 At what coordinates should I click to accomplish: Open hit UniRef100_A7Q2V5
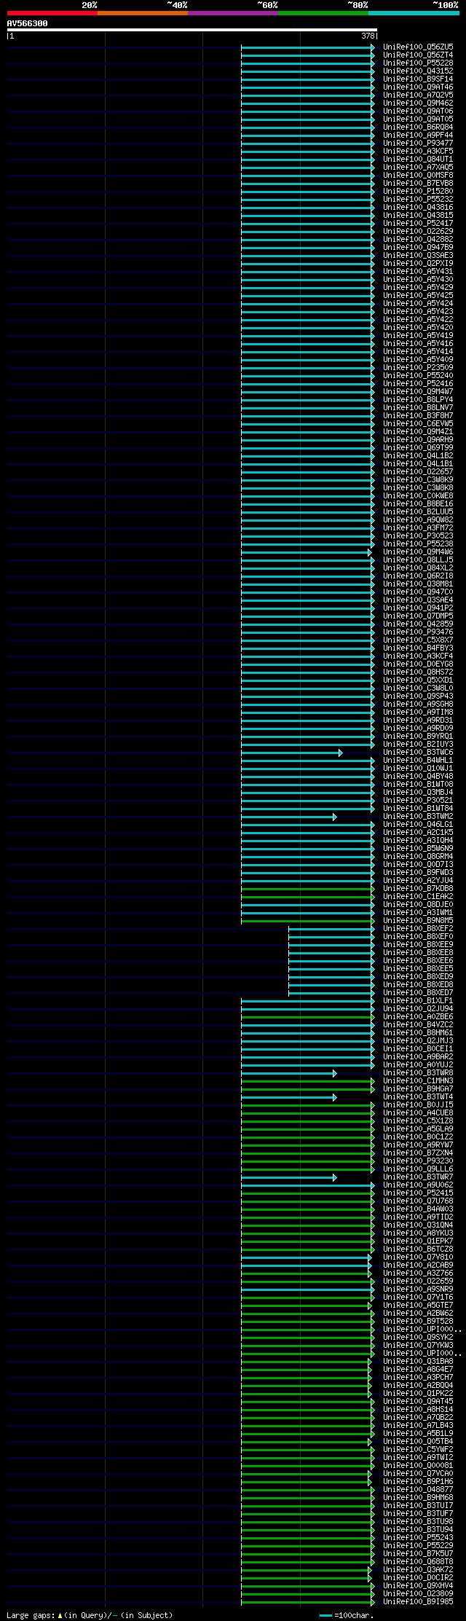pyautogui.click(x=418, y=95)
